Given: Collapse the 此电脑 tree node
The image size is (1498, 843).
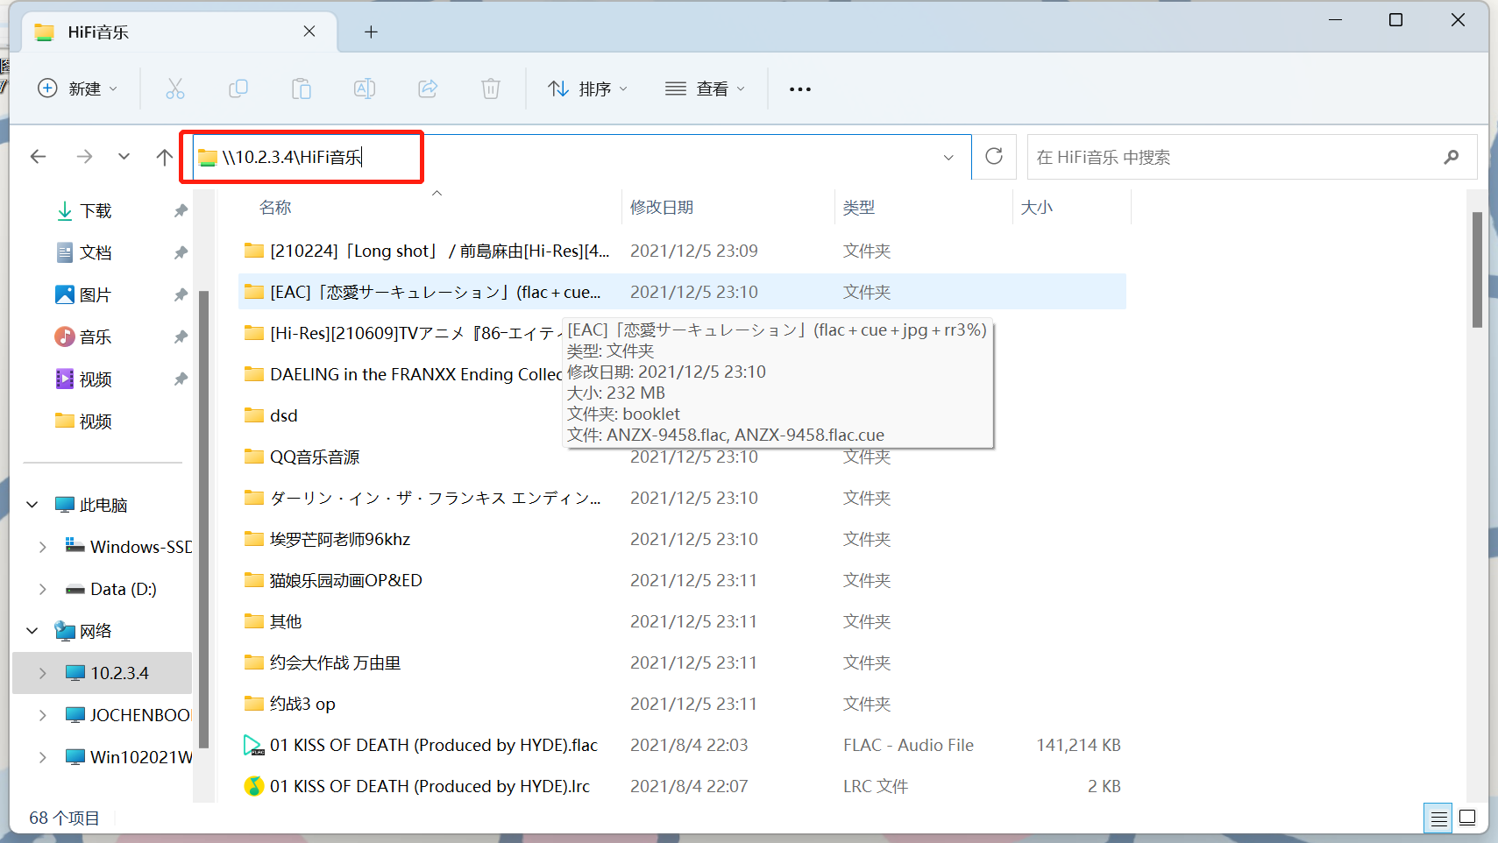Looking at the screenshot, I should (x=32, y=505).
